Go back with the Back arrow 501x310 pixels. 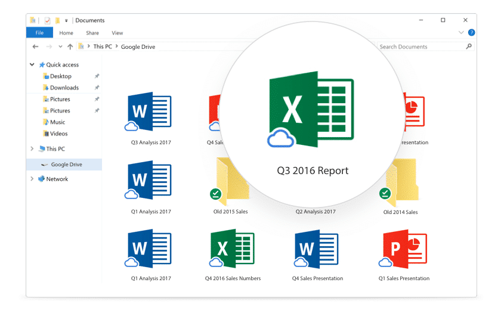coord(35,46)
